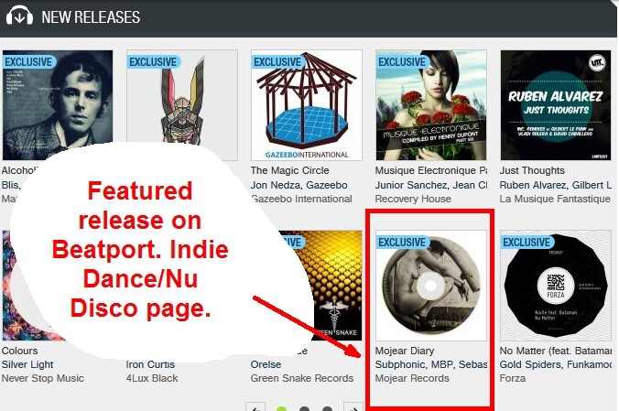Visit the Mojear Records label
Viewport: 619px width, 411px height.
point(412,378)
